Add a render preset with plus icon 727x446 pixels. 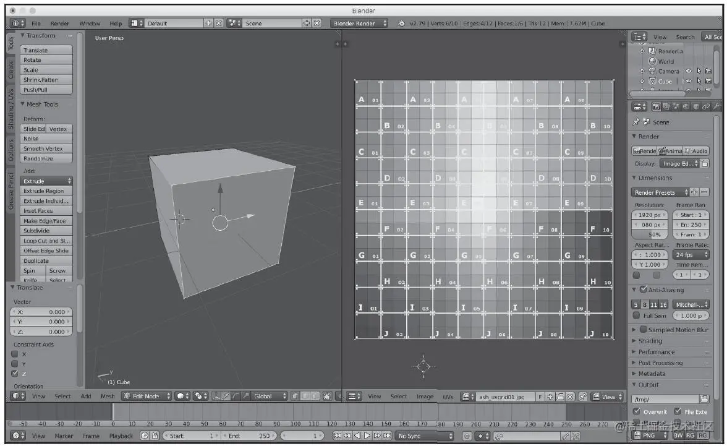tap(694, 192)
